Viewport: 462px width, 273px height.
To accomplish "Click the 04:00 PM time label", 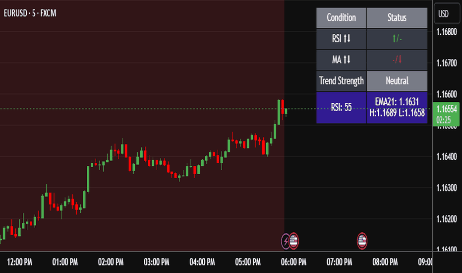I will [202, 262].
